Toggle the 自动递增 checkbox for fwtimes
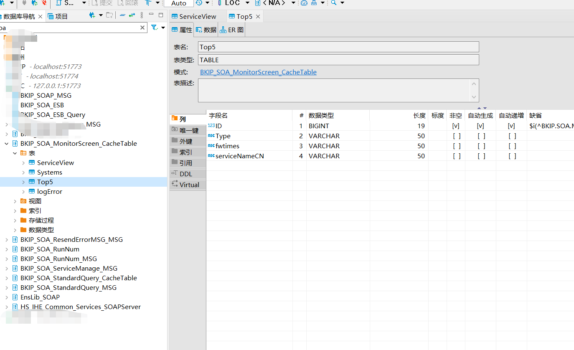This screenshot has width=574, height=350. tap(511, 146)
